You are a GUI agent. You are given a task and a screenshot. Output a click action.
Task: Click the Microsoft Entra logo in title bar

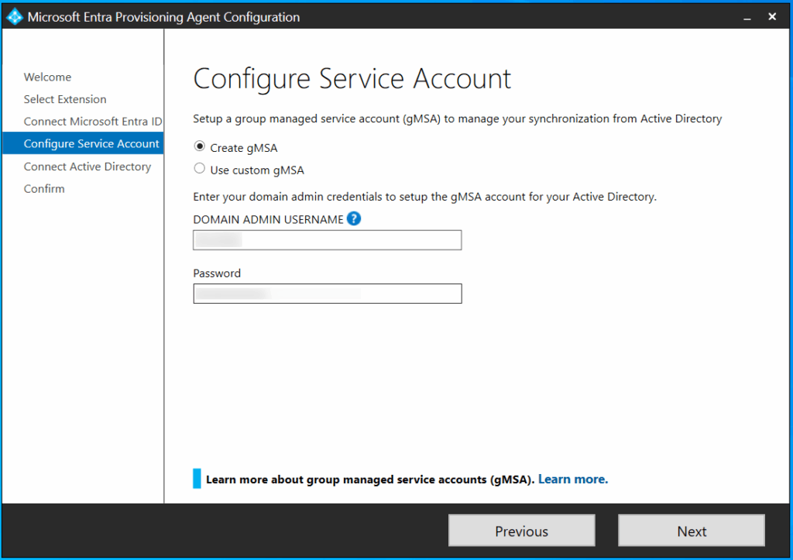click(15, 16)
